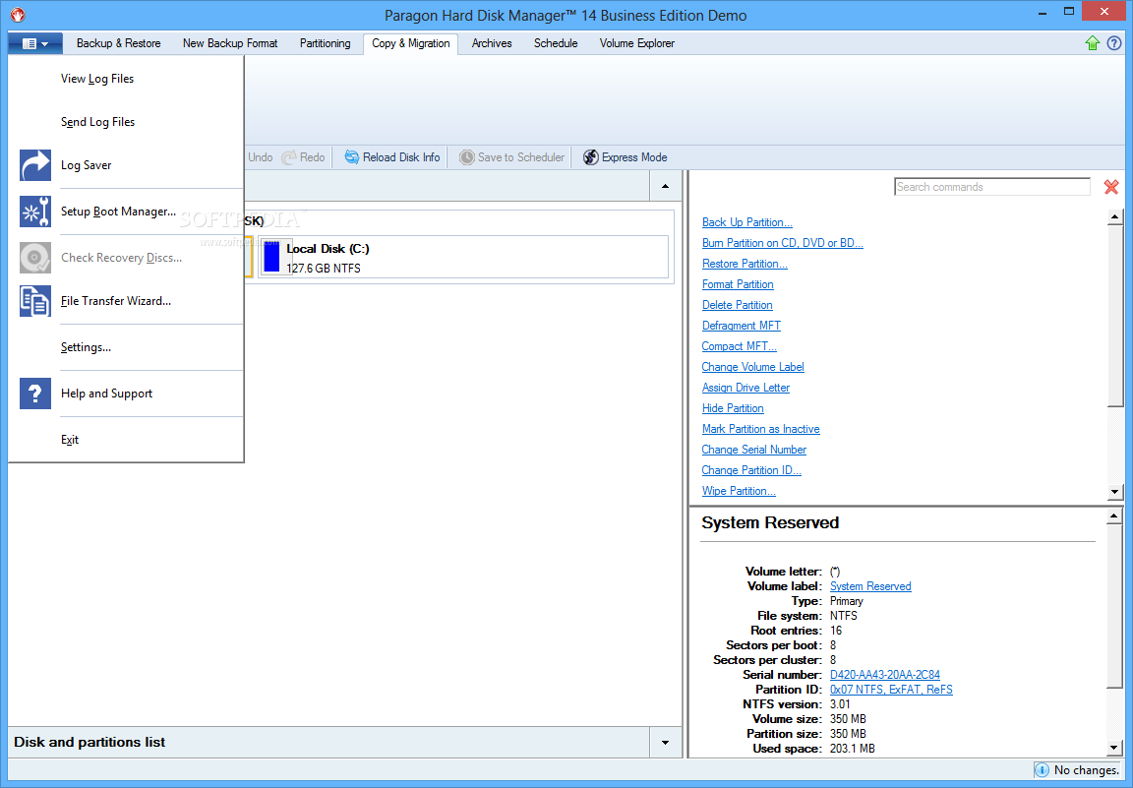Select Exit in the menu
The height and width of the screenshot is (788, 1133).
point(70,440)
